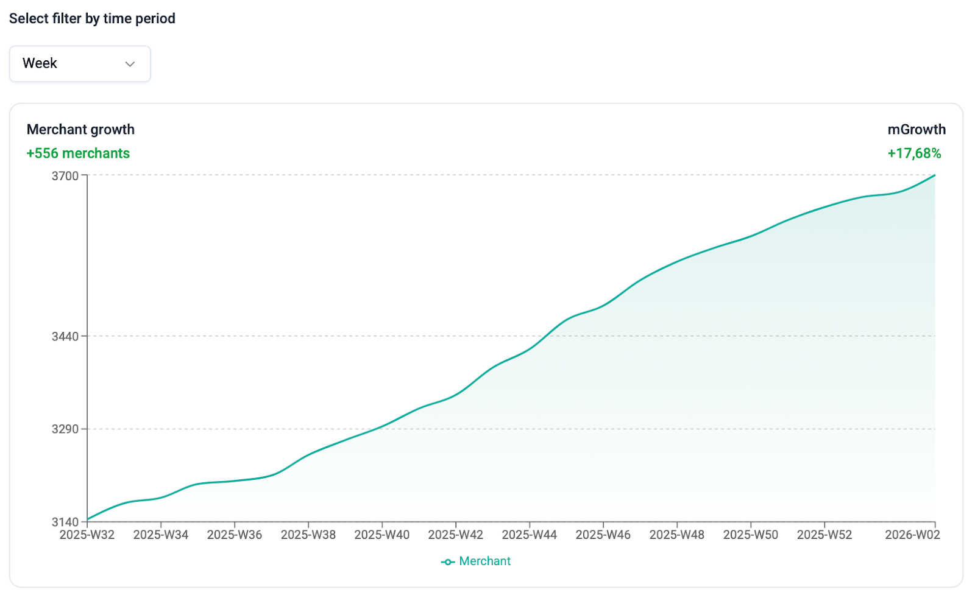This screenshot has height=598, width=975.
Task: Toggle the Merchant legend series
Action: click(484, 561)
